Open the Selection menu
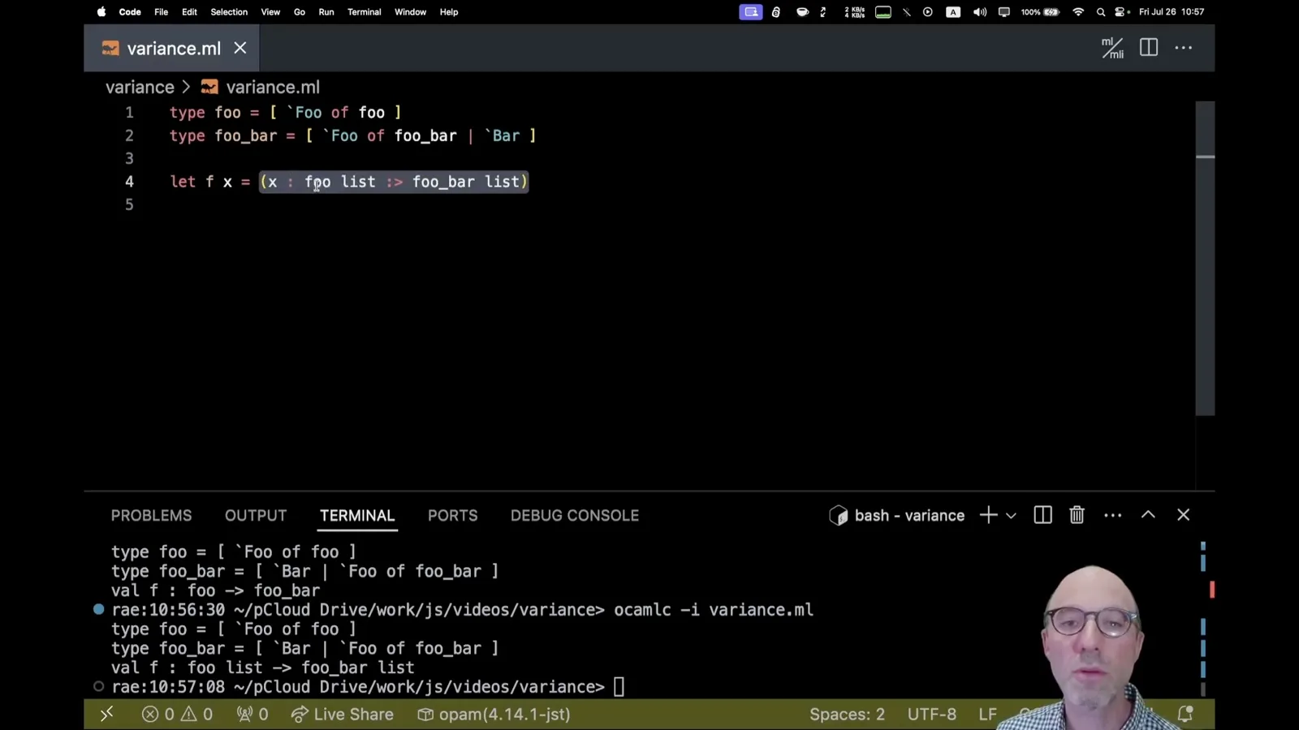Viewport: 1299px width, 730px height. coord(229,12)
